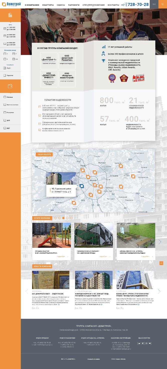Open the Спецпредложения menu item

pyautogui.click(x=93, y=5)
